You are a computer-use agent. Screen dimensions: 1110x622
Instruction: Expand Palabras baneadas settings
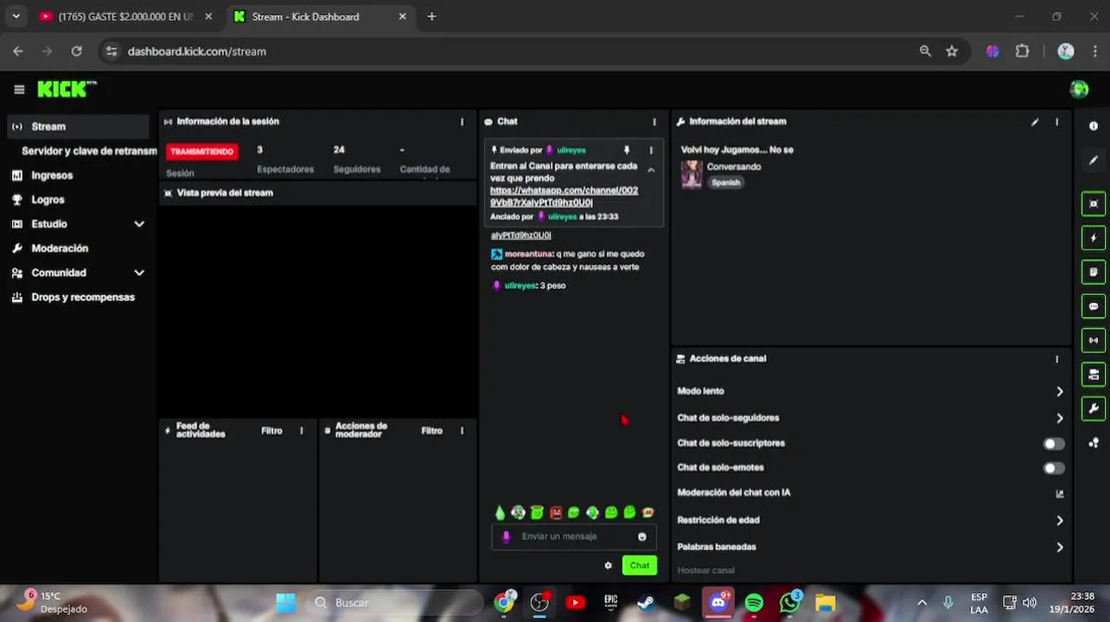[1060, 547]
